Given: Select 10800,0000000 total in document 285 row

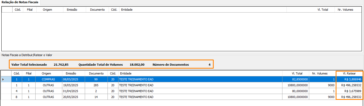Looking at the screenshot, I should (296, 85).
